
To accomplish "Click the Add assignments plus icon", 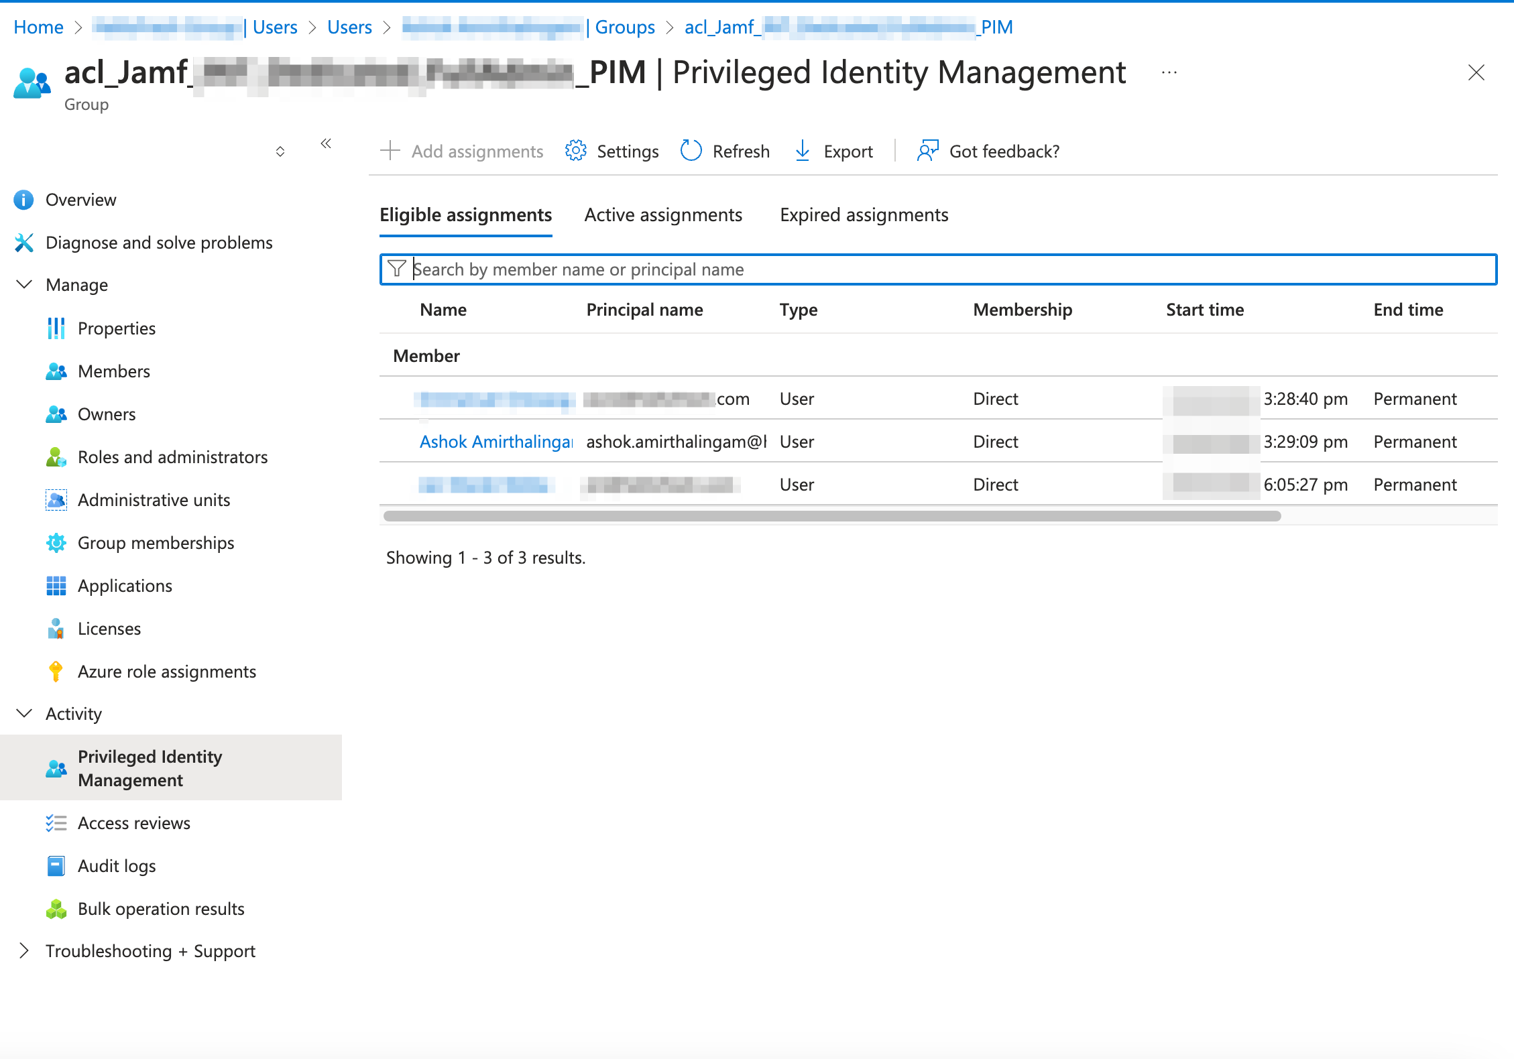I will pyautogui.click(x=390, y=151).
